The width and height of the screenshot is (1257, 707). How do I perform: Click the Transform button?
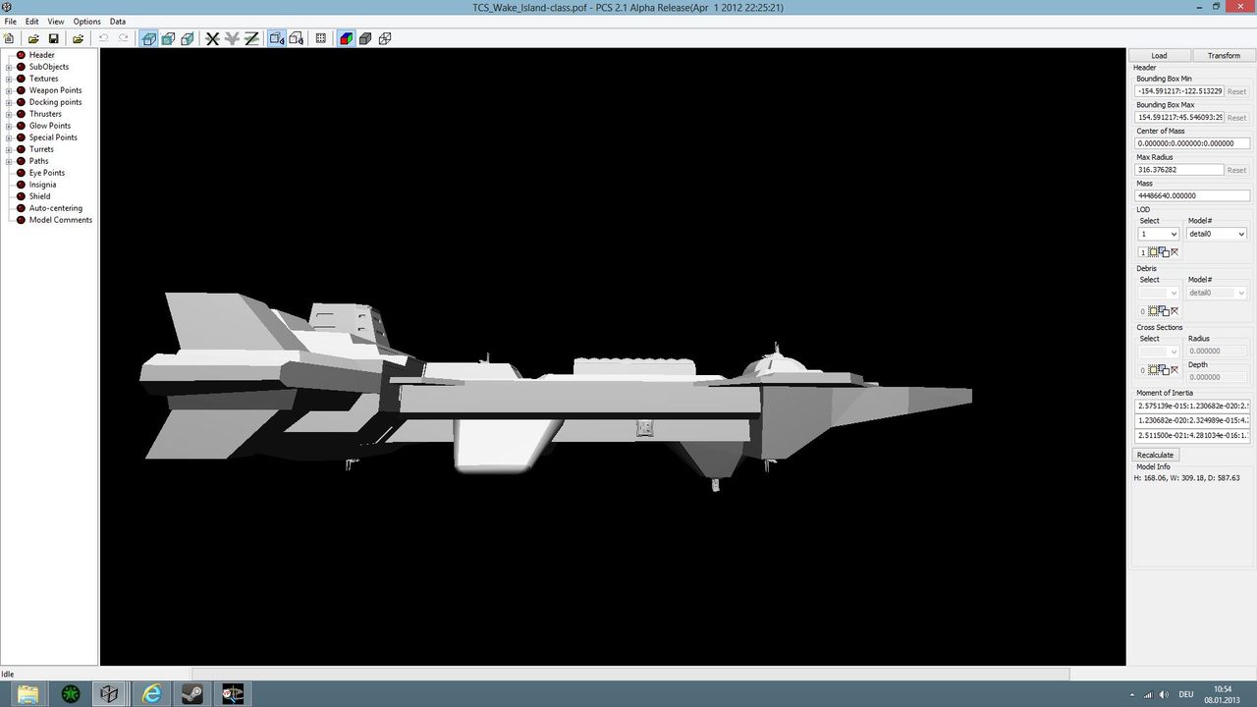click(x=1224, y=56)
